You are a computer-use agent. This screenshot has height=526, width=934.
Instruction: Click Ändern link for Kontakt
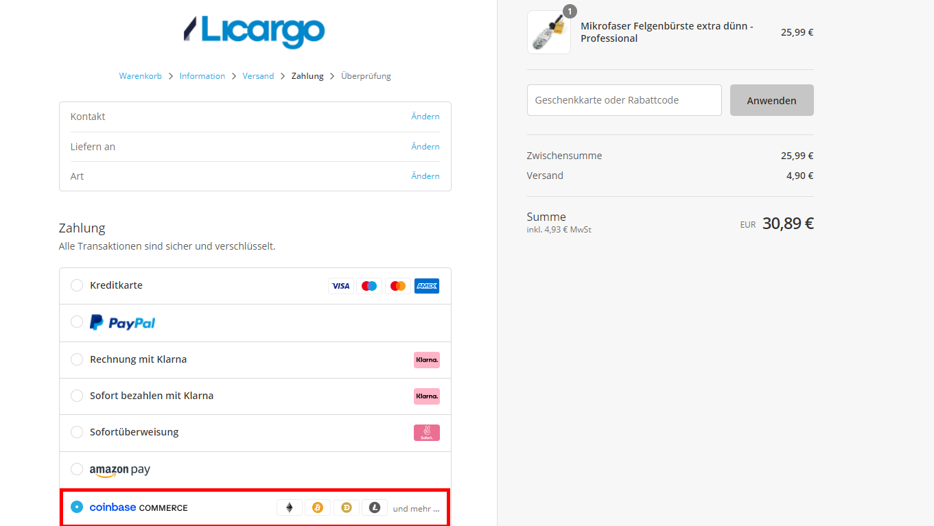425,117
